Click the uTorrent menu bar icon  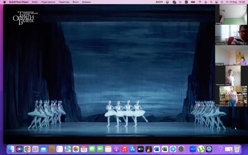[167, 2]
